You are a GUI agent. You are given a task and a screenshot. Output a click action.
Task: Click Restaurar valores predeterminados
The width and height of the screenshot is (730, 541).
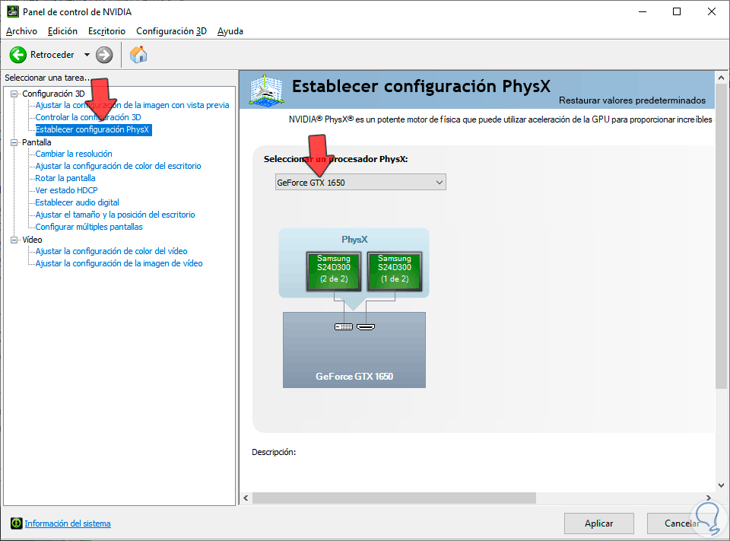(x=632, y=100)
